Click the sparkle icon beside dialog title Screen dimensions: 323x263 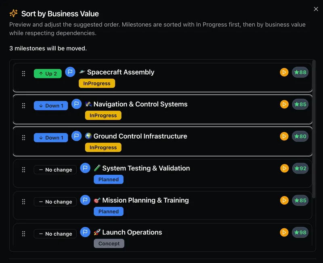coord(14,14)
